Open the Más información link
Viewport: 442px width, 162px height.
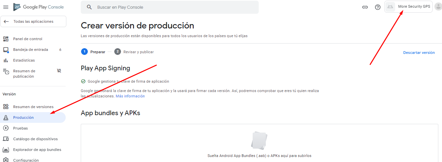coord(130,96)
